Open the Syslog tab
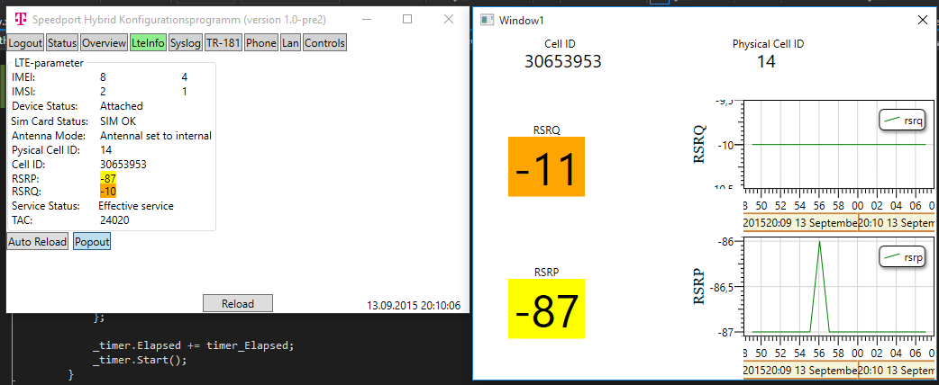Viewport: 939px width, 385px height. pos(185,43)
